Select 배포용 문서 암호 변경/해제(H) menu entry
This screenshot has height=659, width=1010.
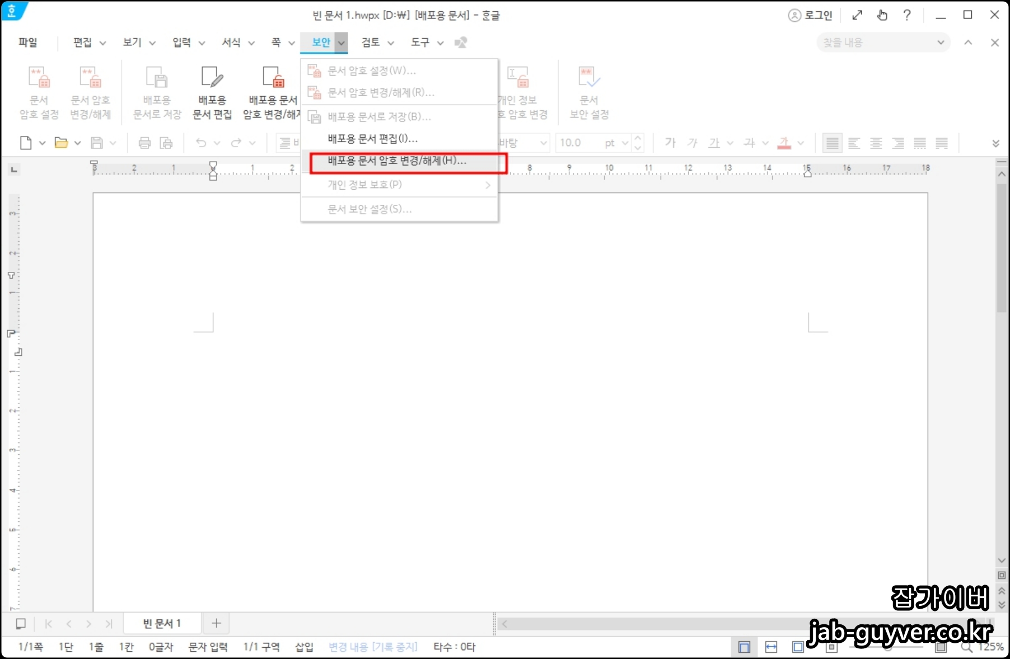[x=399, y=161]
